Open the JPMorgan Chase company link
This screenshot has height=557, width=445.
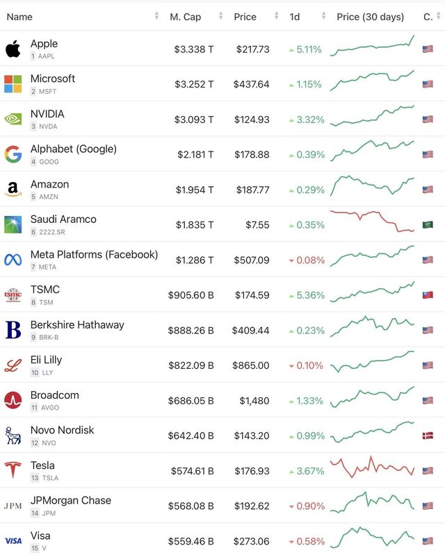pos(70,501)
